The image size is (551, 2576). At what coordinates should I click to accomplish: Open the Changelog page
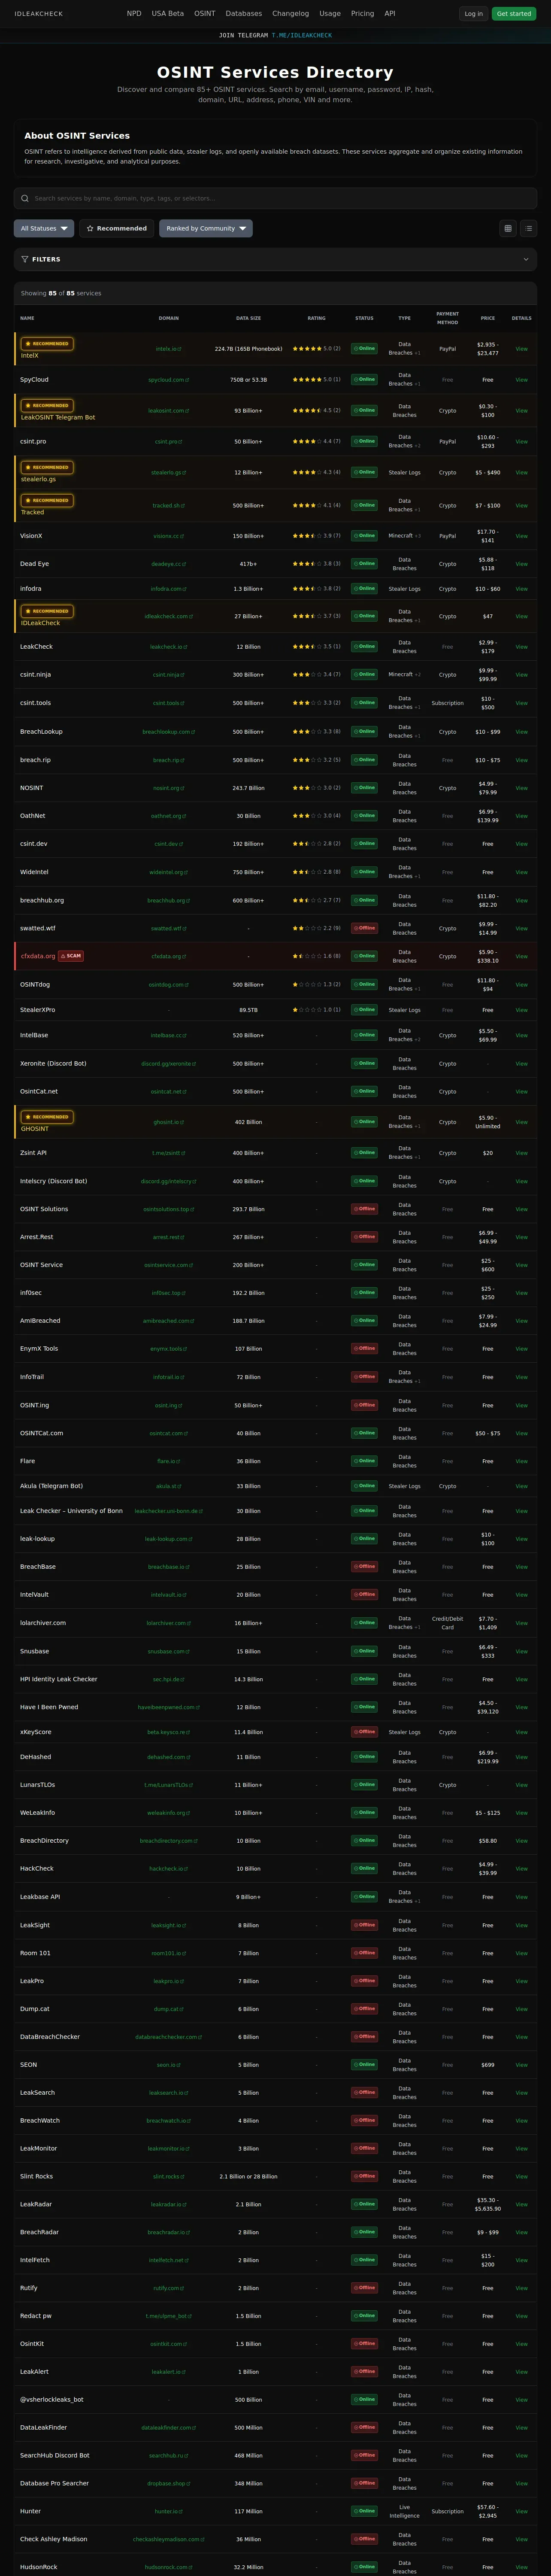coord(291,14)
